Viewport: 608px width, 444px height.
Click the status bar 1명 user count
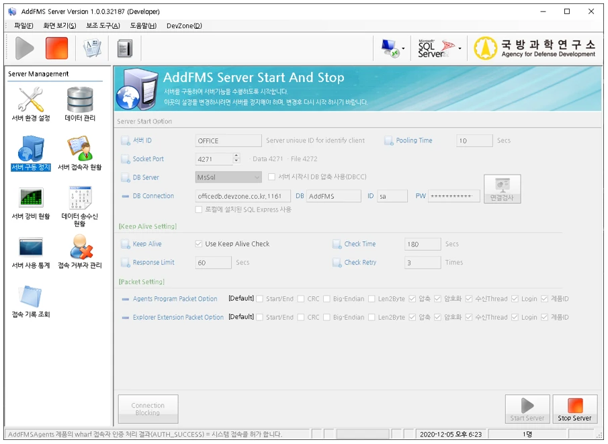coord(527,434)
